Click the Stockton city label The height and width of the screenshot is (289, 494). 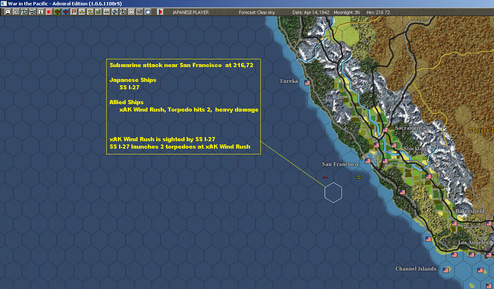414,148
